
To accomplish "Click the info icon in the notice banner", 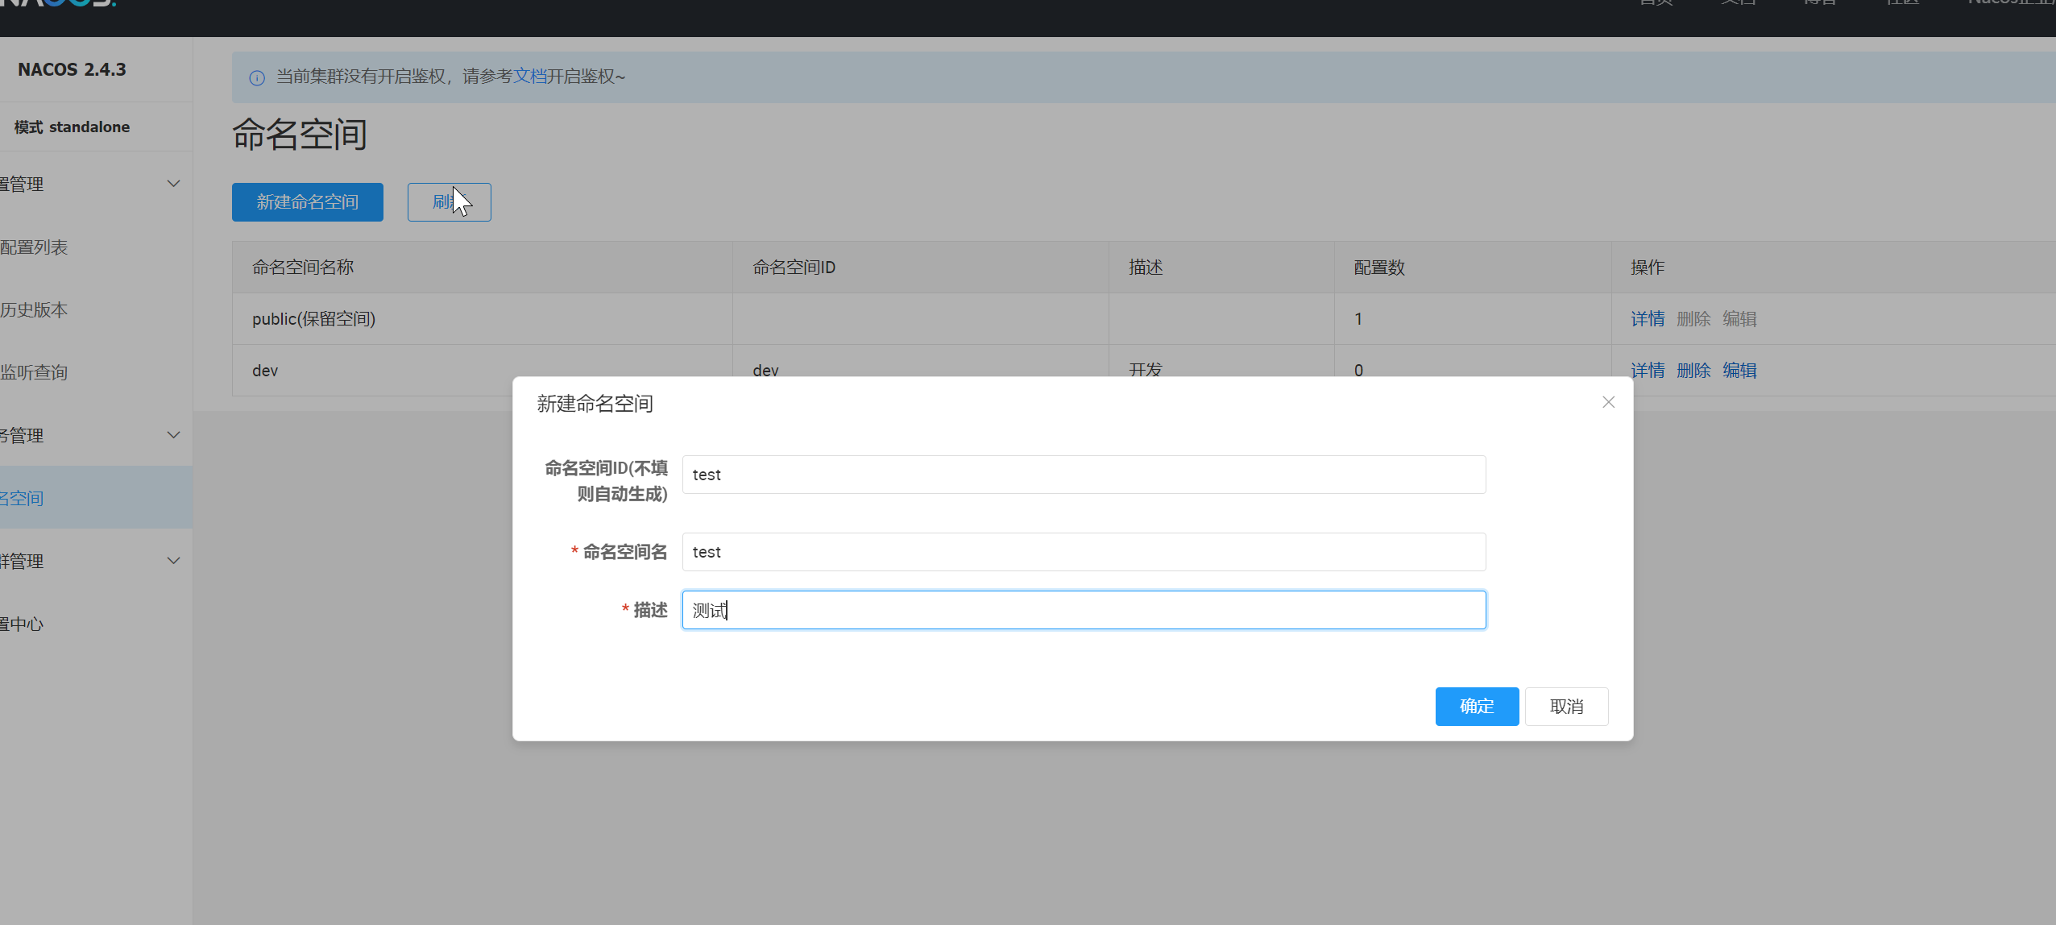I will pos(257,77).
